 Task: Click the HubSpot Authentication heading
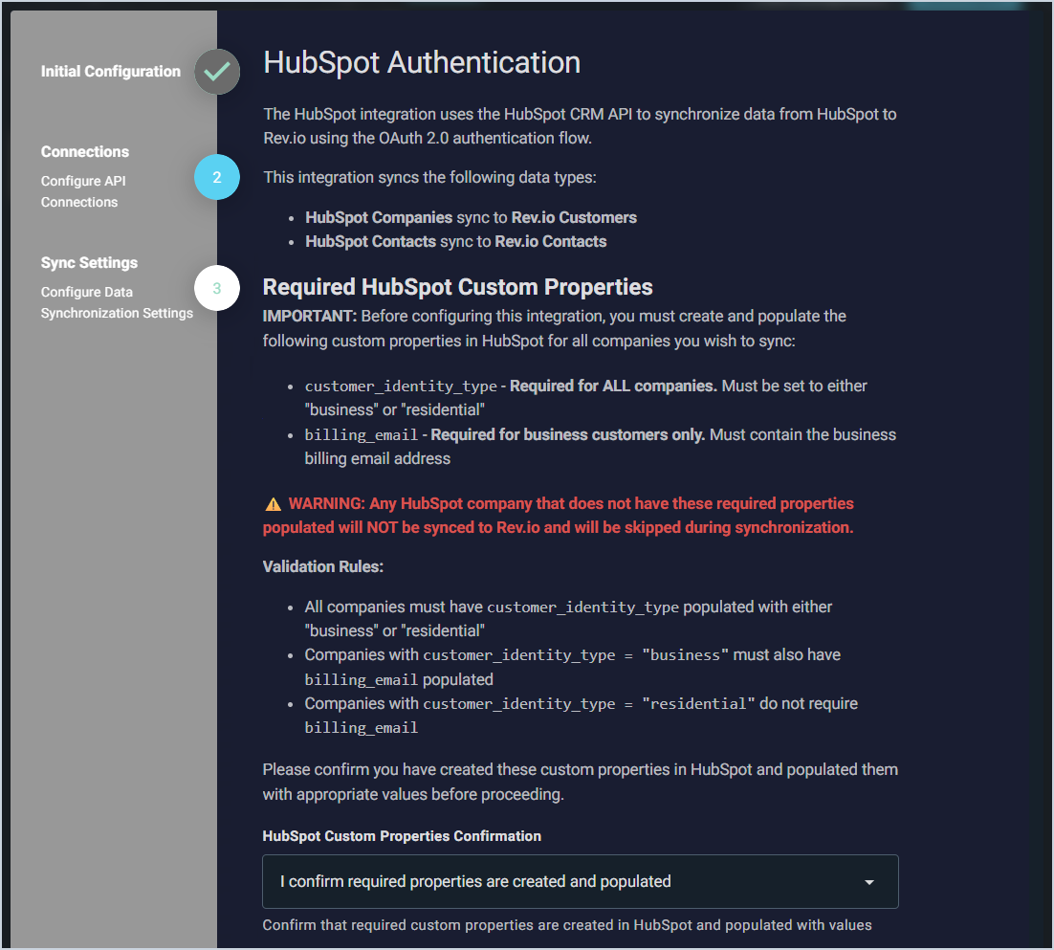(x=422, y=62)
